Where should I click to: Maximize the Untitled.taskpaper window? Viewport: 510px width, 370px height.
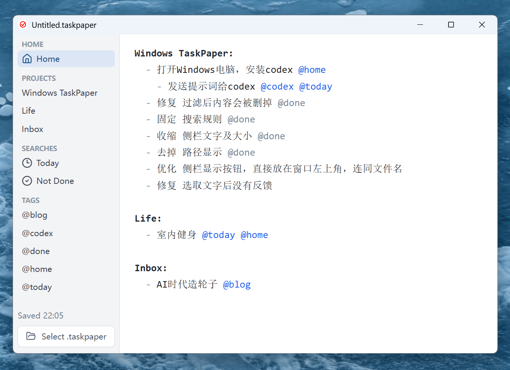pyautogui.click(x=451, y=25)
